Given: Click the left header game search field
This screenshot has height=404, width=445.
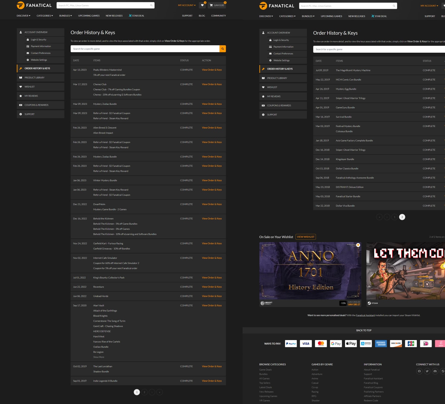Looking at the screenshot, I should coord(106,5).
